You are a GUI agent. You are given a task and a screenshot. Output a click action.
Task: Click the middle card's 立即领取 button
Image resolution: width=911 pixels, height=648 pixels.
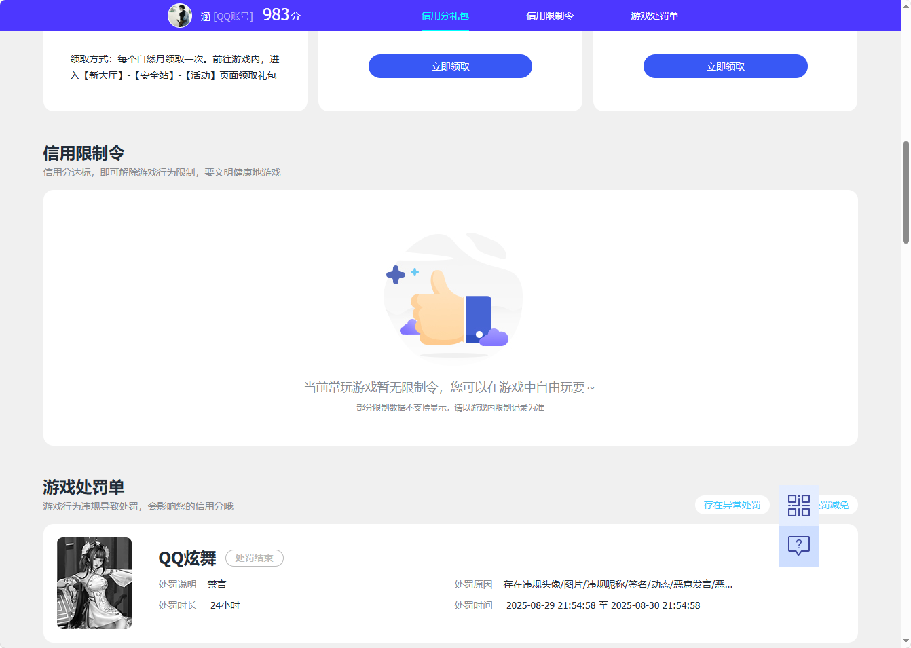450,66
